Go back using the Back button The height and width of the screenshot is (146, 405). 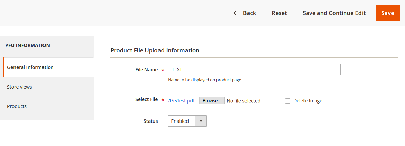click(x=245, y=13)
